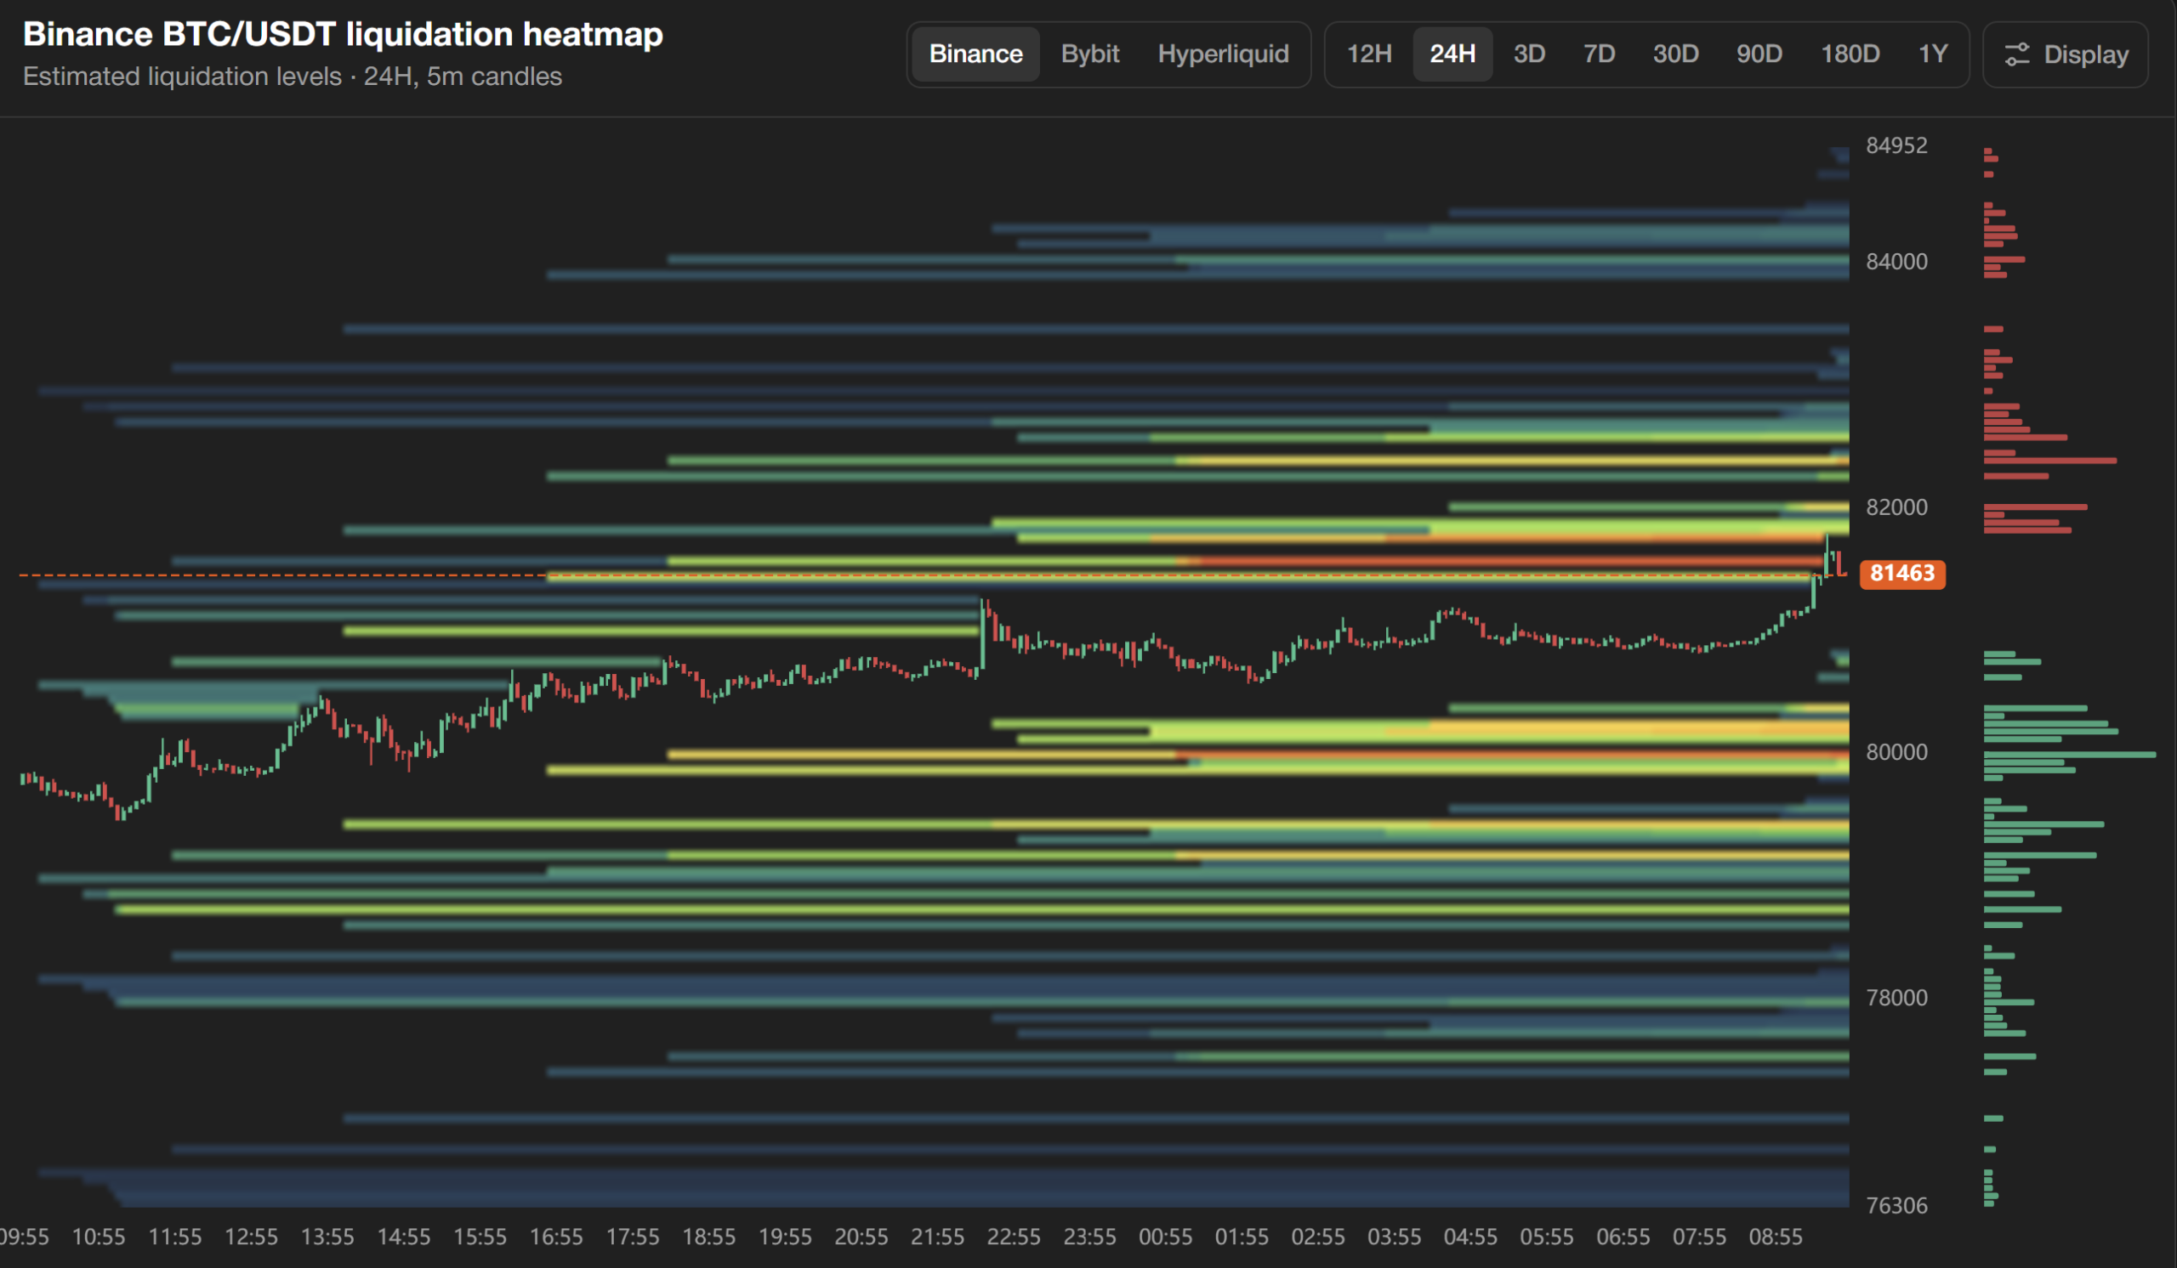The image size is (2177, 1268).
Task: Click the 22:55 time axis label
Action: [x=1014, y=1237]
